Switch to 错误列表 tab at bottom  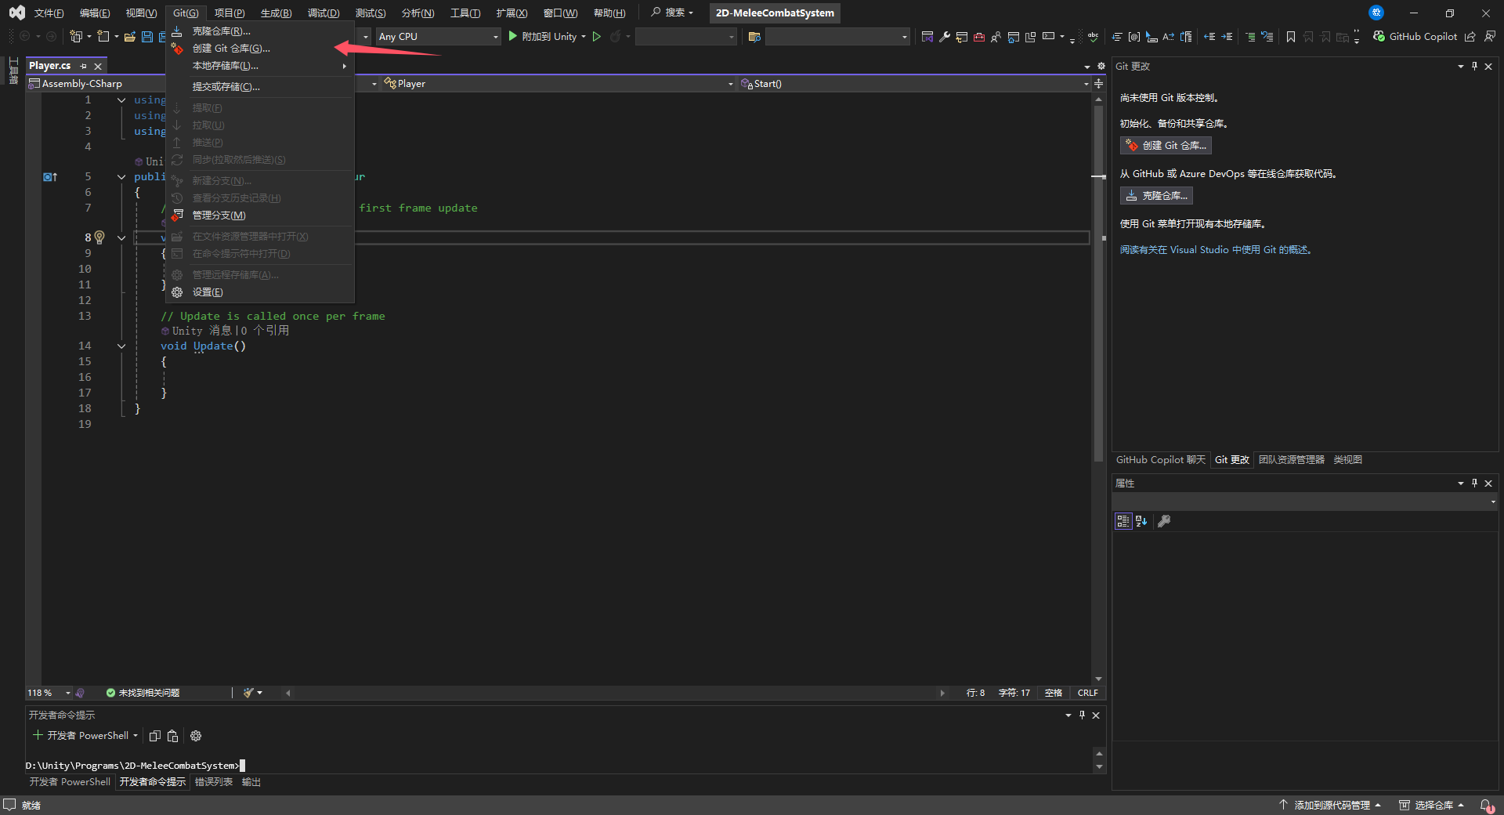(214, 782)
